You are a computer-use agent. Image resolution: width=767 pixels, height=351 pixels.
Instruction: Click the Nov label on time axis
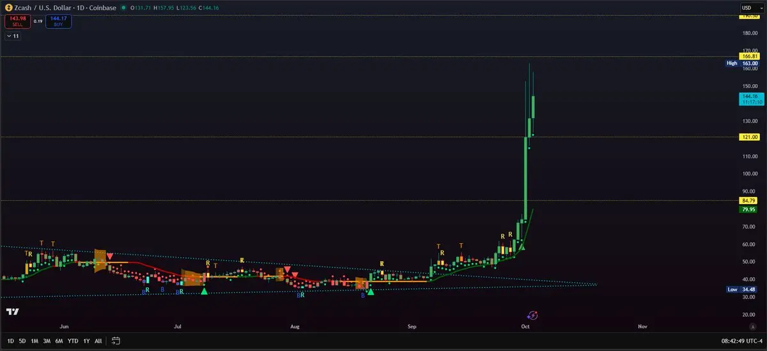642,326
